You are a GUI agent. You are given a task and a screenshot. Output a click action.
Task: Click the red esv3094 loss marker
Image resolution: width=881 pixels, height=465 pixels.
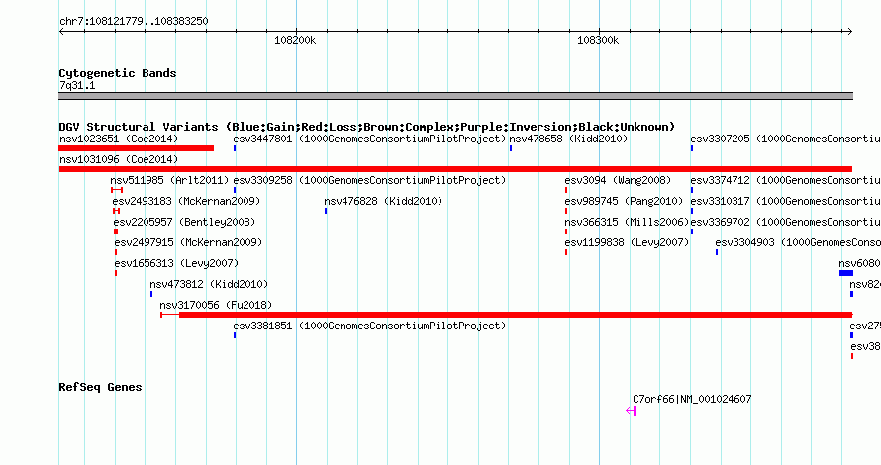(566, 190)
